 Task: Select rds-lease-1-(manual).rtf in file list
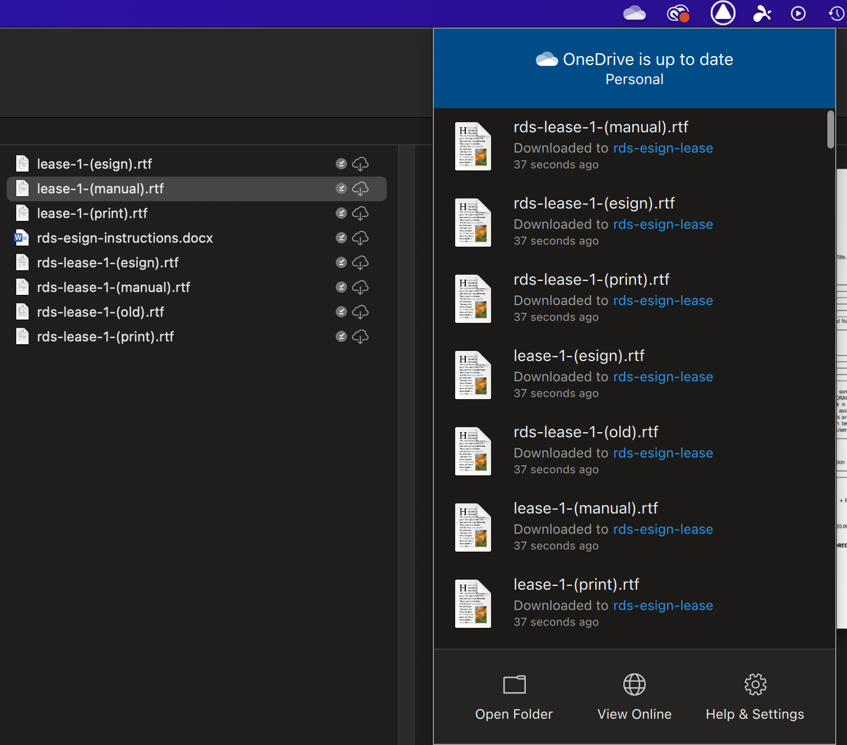click(196, 287)
